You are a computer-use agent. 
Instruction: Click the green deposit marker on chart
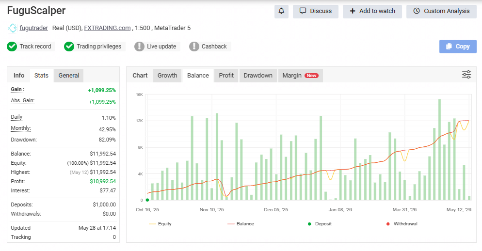[147, 200]
